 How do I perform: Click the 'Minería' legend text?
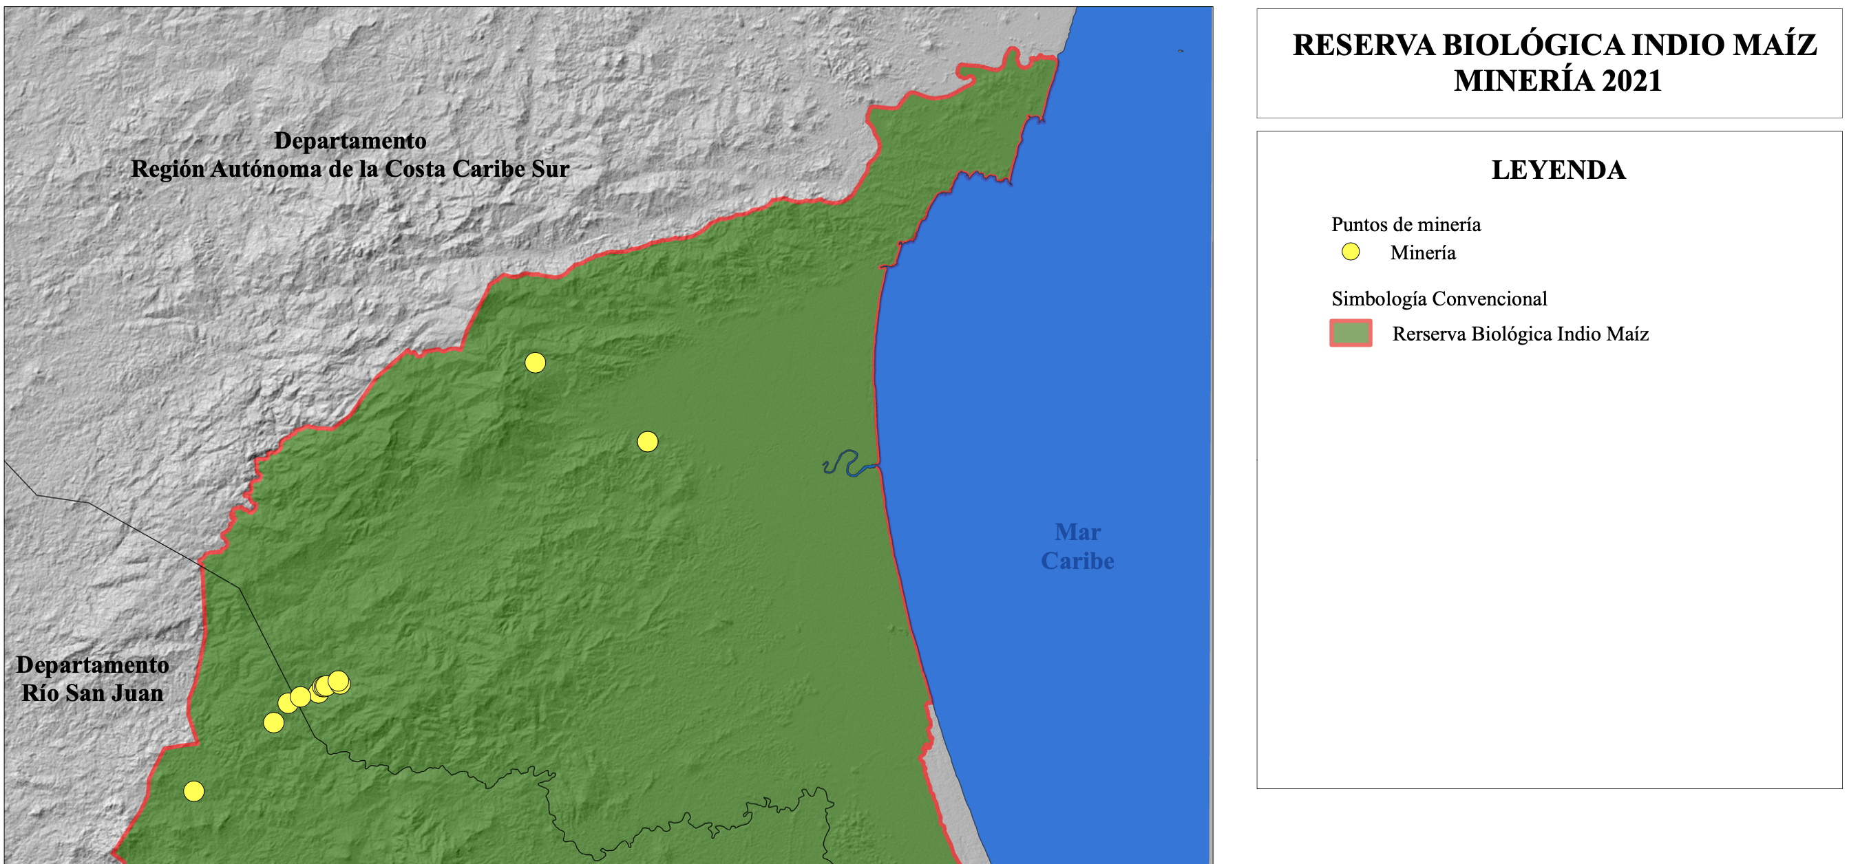(1423, 252)
